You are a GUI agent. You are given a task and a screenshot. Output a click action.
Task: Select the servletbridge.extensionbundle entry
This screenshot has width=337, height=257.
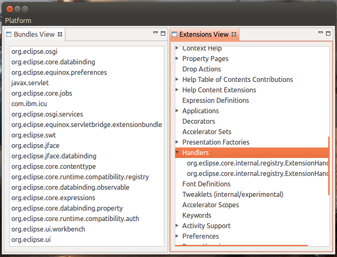pos(87,125)
